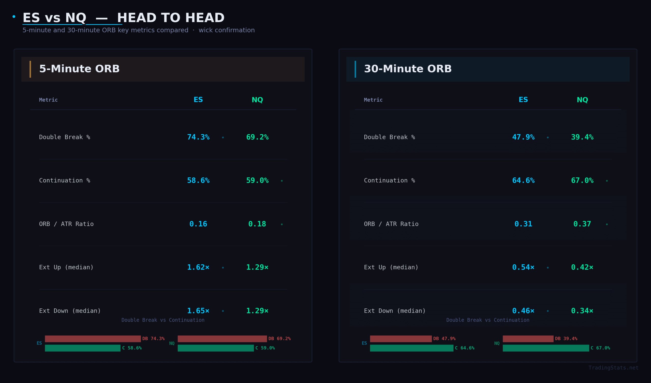
Task: Click the dot marker next to 47.9% Double Break
Action: pyautogui.click(x=548, y=138)
